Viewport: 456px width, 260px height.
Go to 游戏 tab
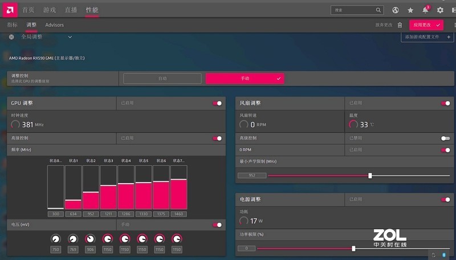point(50,10)
